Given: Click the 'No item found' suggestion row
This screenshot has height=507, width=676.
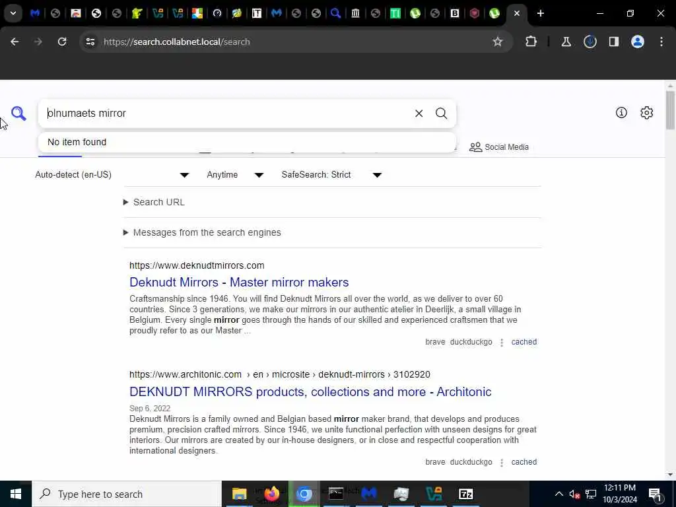Looking at the screenshot, I should tap(247, 142).
